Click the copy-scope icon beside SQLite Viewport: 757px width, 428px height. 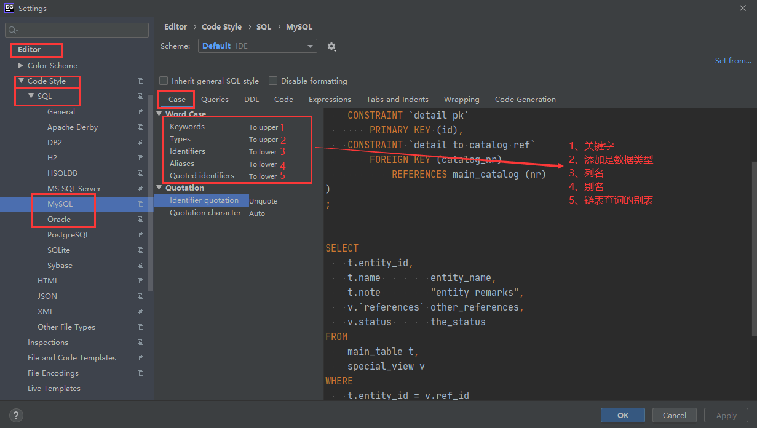coord(140,250)
